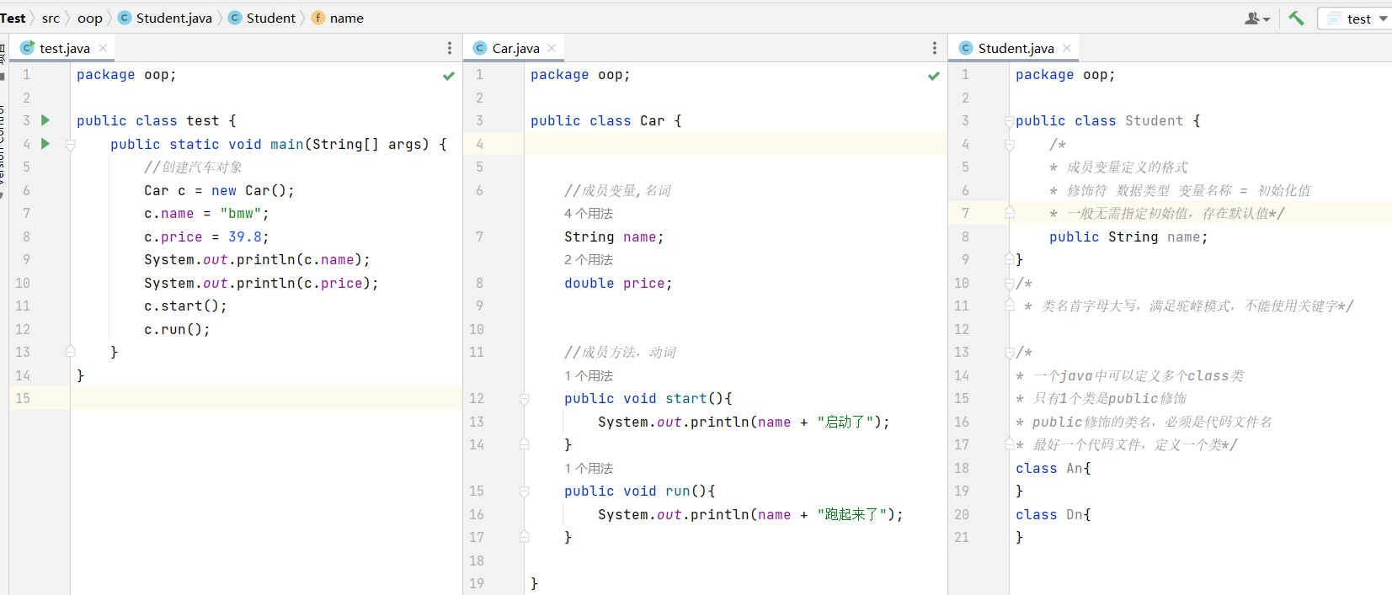Collapse the start() method fold marker
This screenshot has width=1392, height=595.
pos(524,399)
